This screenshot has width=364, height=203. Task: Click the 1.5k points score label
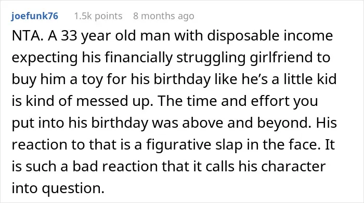pyautogui.click(x=98, y=16)
